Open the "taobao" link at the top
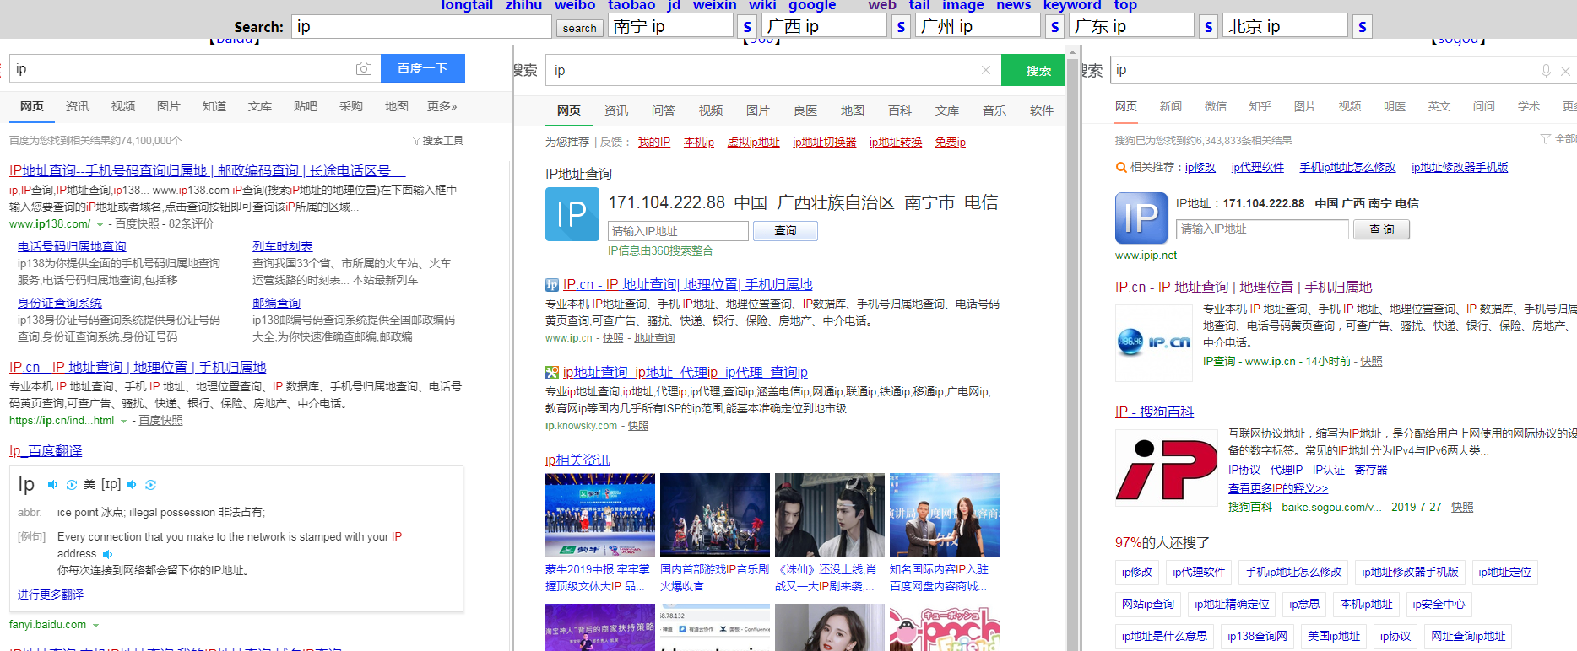 click(x=631, y=5)
